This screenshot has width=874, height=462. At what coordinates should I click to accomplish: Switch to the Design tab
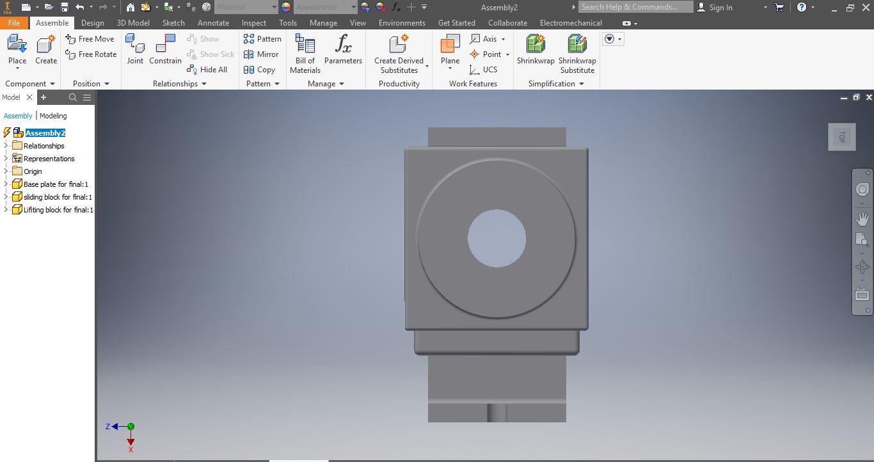pyautogui.click(x=92, y=22)
